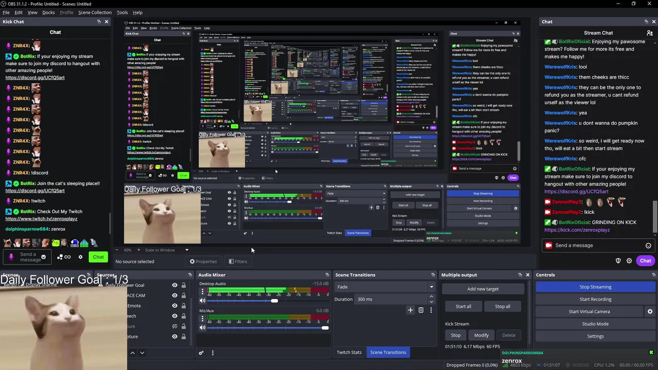Float the Audio Mixer dock
The height and width of the screenshot is (370, 658).
pyautogui.click(x=327, y=275)
